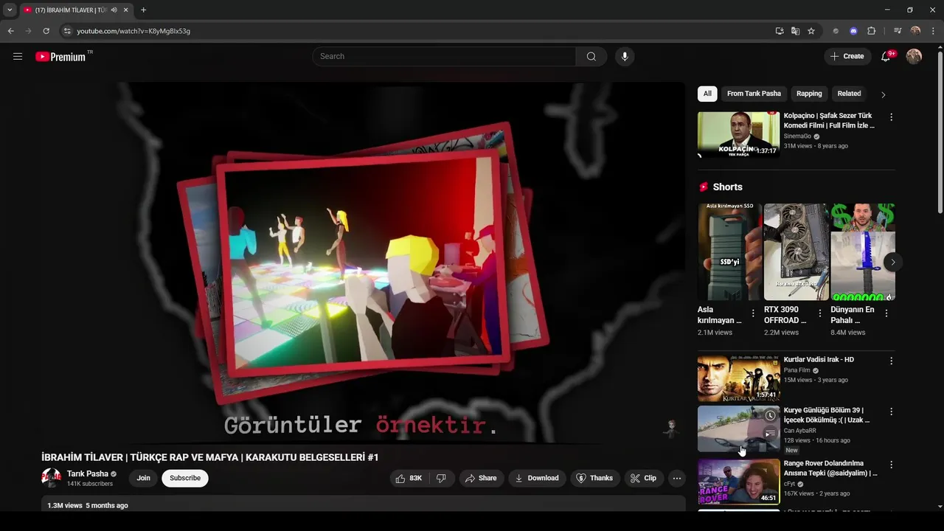Click the search magnifier button

[591, 56]
